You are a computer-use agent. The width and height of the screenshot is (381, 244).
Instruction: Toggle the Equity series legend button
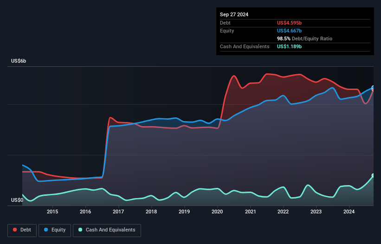pos(55,230)
